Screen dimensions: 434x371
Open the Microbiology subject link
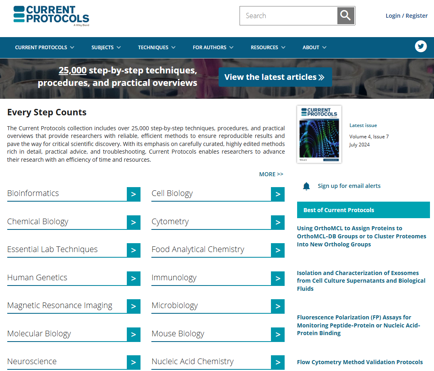click(175, 306)
